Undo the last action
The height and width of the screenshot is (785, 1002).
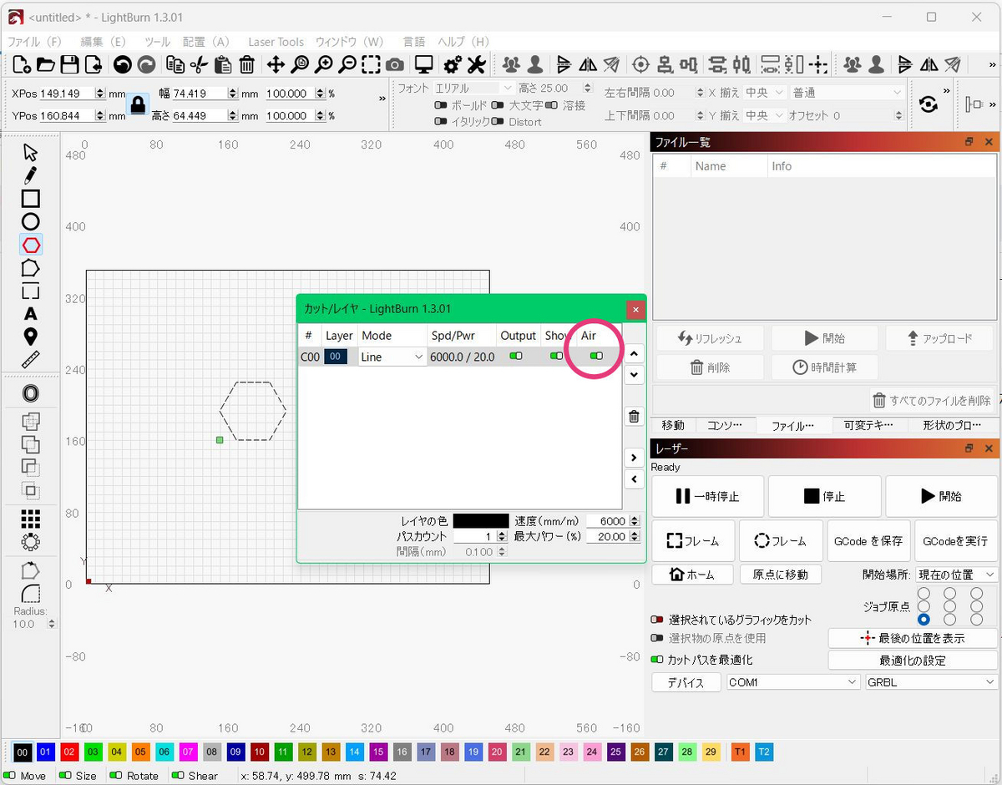coord(122,64)
